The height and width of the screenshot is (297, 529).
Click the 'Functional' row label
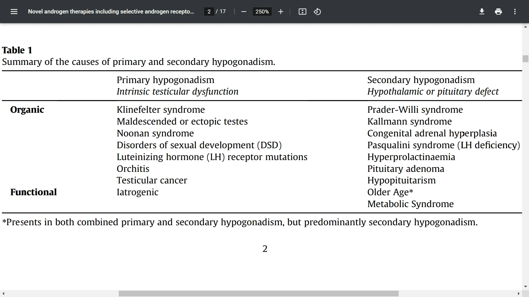[x=33, y=192]
